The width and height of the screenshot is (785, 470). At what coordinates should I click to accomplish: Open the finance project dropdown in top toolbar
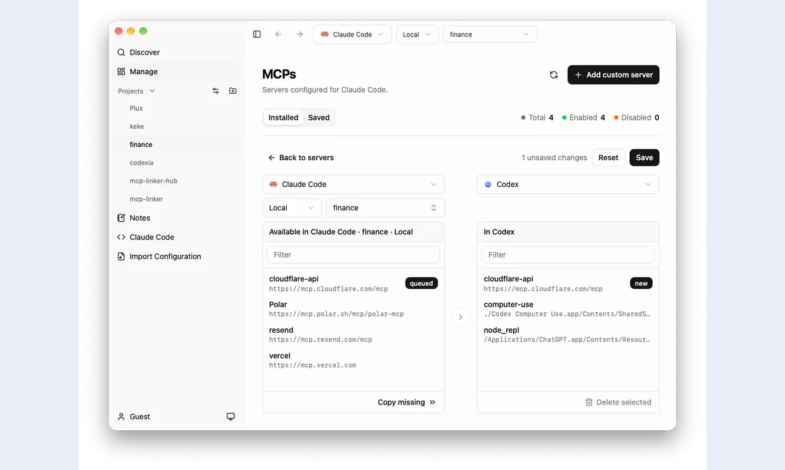click(x=490, y=35)
